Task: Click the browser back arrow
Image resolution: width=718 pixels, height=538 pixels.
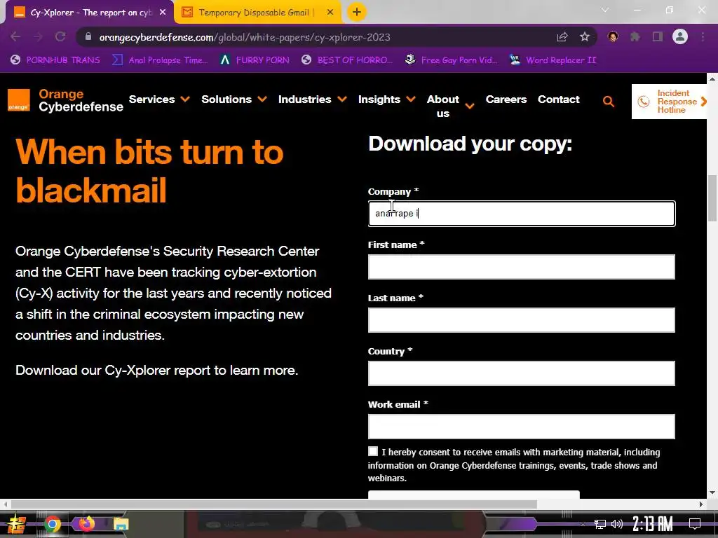Action: point(15,37)
